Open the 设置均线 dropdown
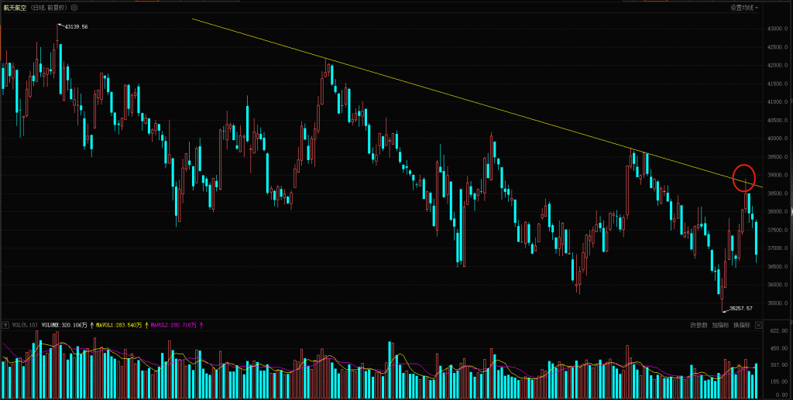 743,7
